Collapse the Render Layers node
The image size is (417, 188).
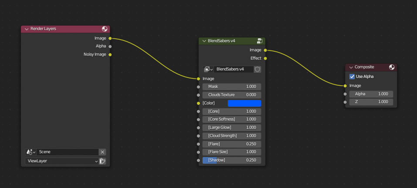(x=26, y=29)
